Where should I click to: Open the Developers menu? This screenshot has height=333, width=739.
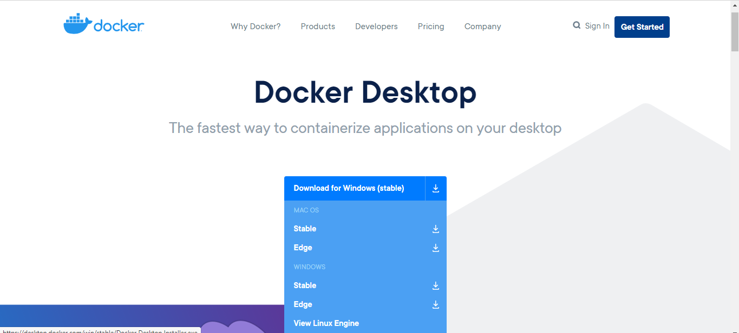[376, 26]
